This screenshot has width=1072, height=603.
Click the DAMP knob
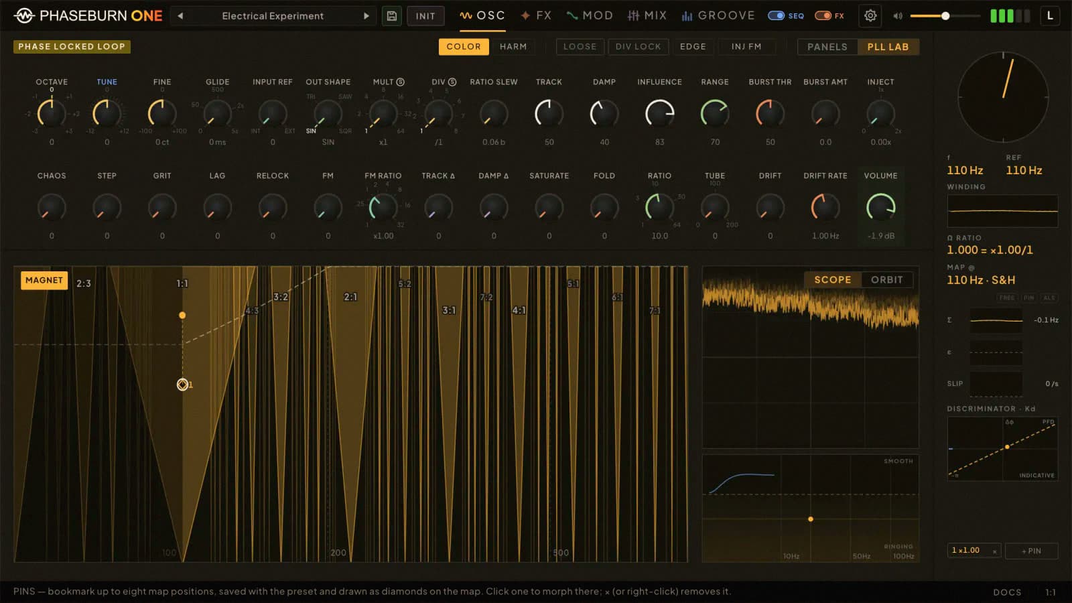tap(604, 113)
